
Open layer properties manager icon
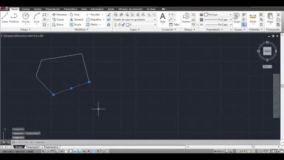[x=115, y=15]
